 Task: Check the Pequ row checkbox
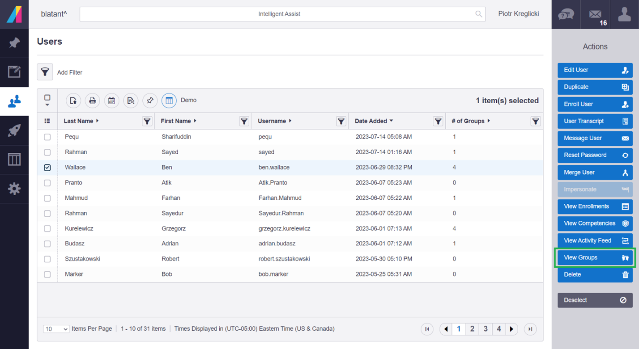(47, 137)
